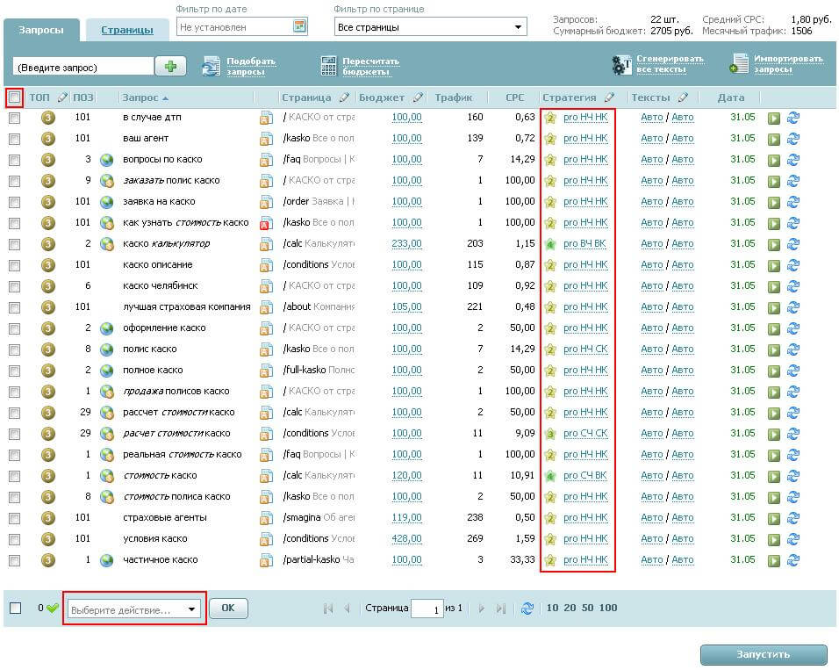This screenshot has height=670, width=839.
Task: Click green play icon for 'в случае дтп' row
Action: click(774, 118)
